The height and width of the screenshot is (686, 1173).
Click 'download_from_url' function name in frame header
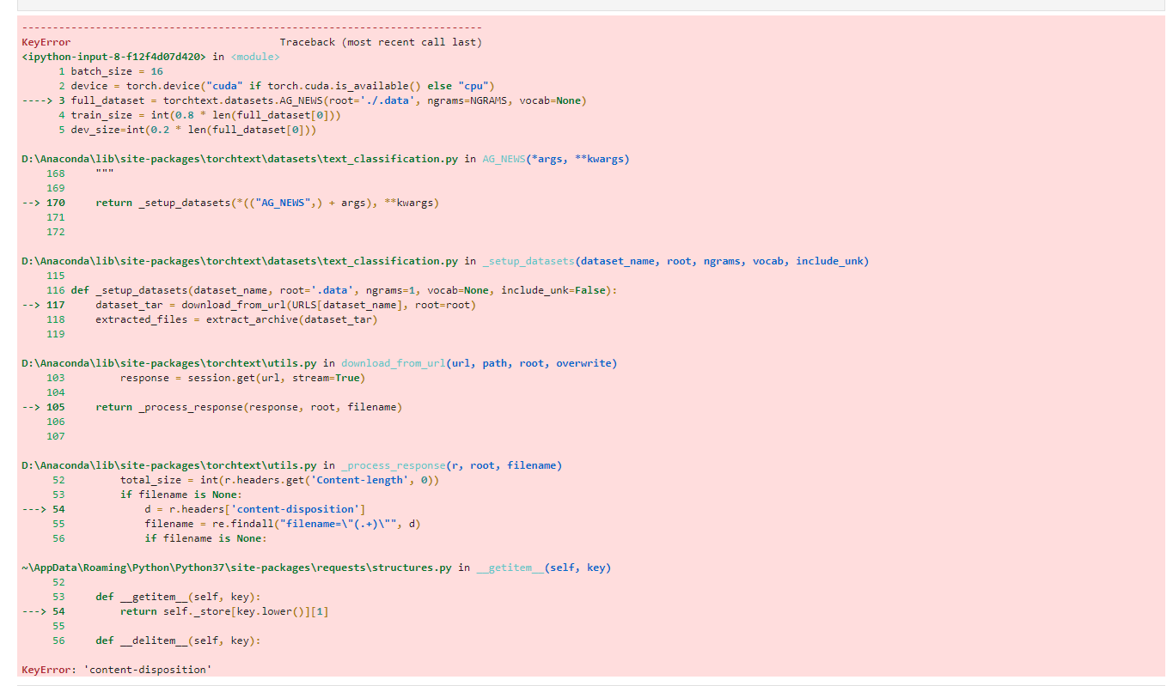[x=392, y=363]
